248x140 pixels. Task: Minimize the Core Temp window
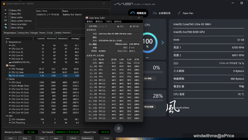(123, 18)
